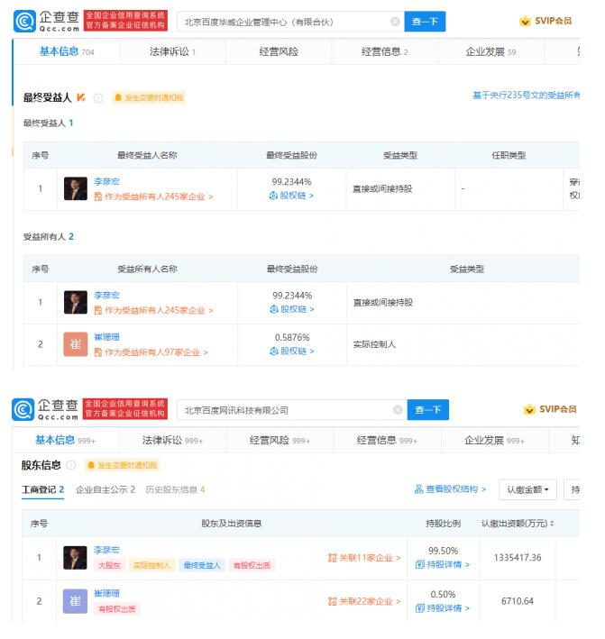Image resolution: width=605 pixels, height=639 pixels.
Task: Select the bottom 经营风险 999+ tab
Action: 280,441
